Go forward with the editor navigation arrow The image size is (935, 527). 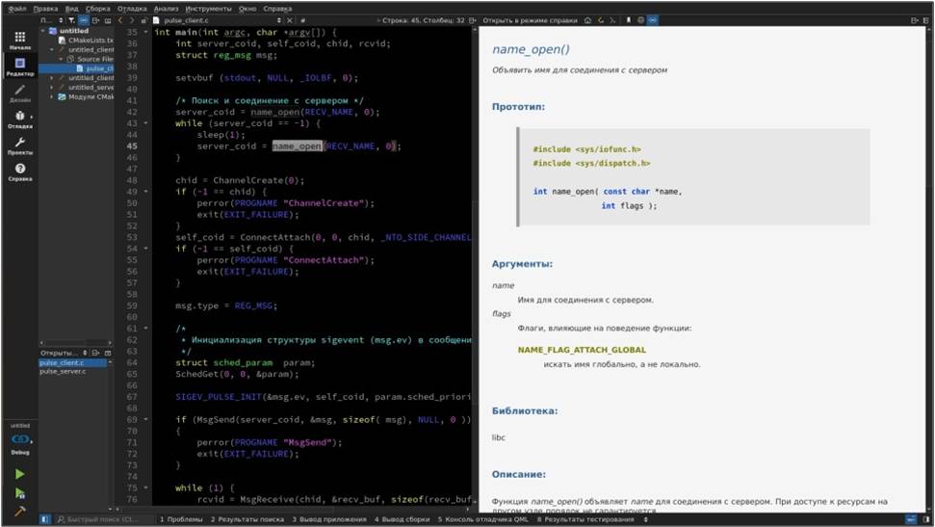pos(132,20)
